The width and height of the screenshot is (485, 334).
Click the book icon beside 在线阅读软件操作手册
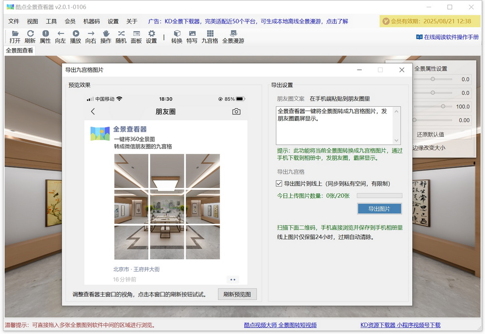coord(419,37)
